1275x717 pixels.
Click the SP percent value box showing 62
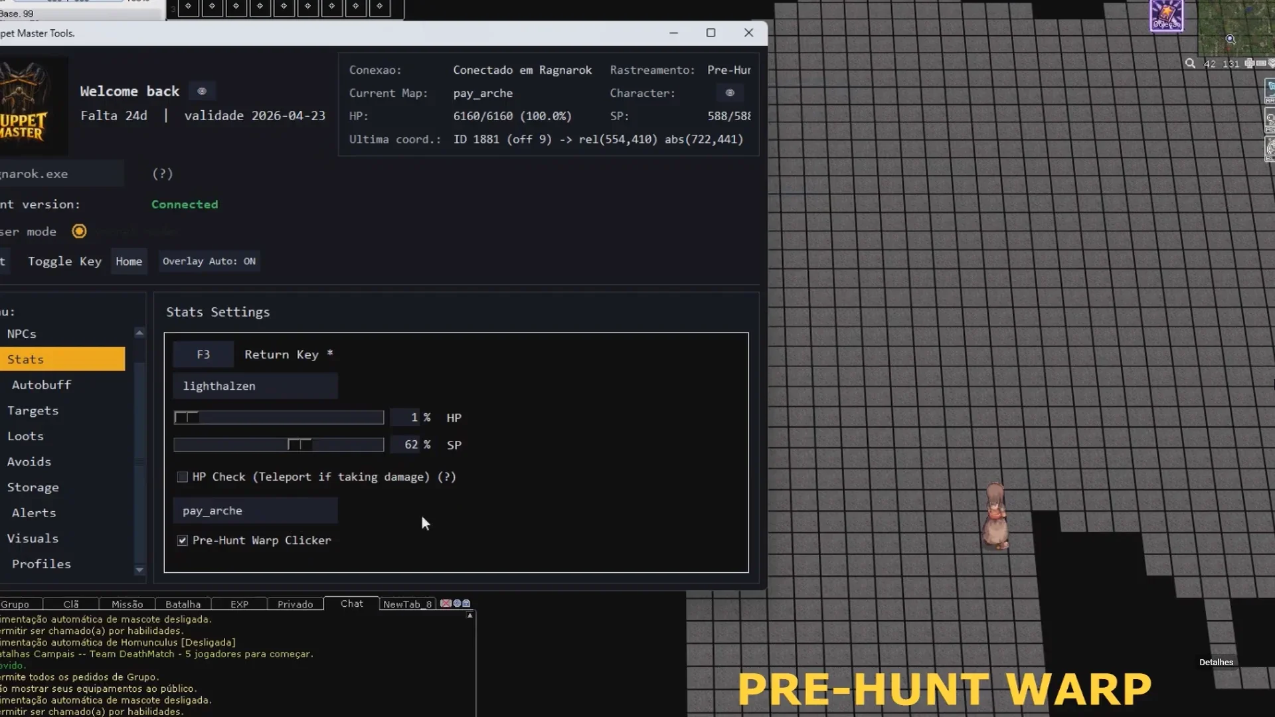(x=406, y=445)
